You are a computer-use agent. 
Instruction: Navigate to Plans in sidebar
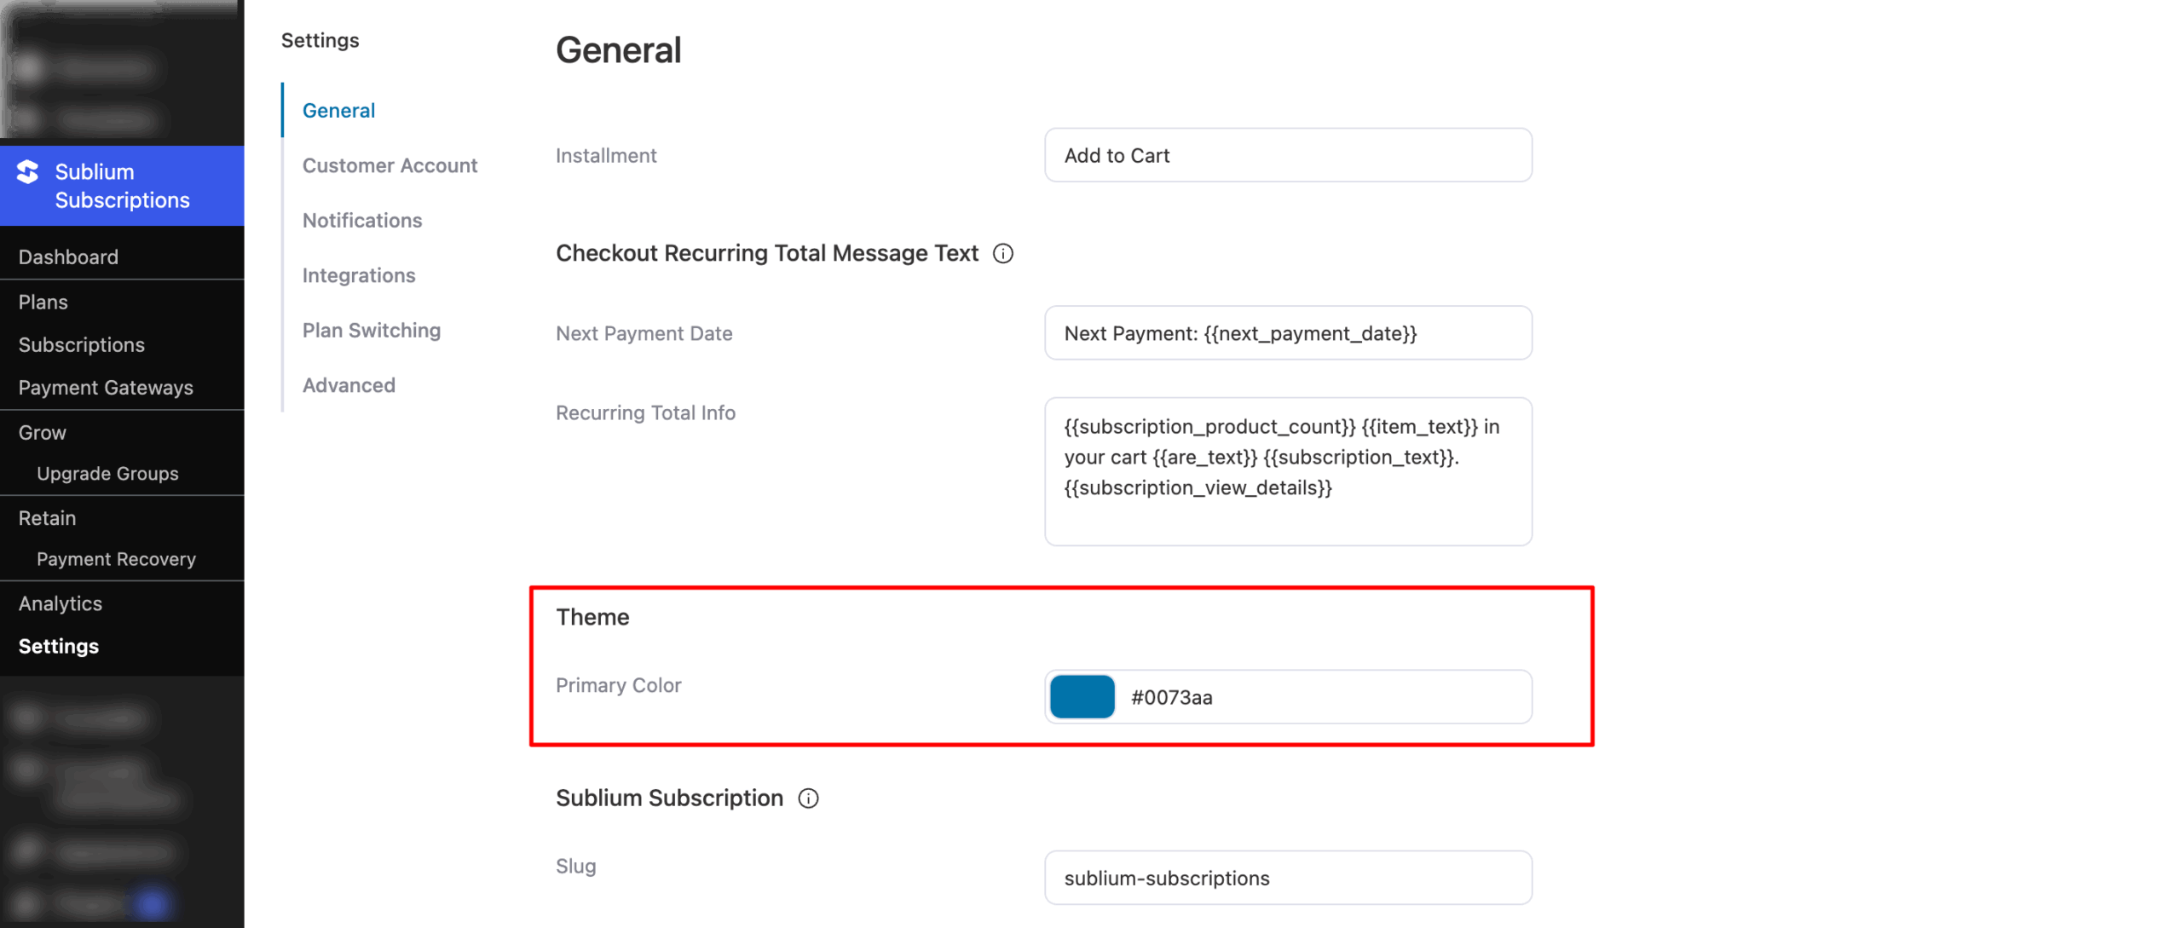click(x=43, y=303)
